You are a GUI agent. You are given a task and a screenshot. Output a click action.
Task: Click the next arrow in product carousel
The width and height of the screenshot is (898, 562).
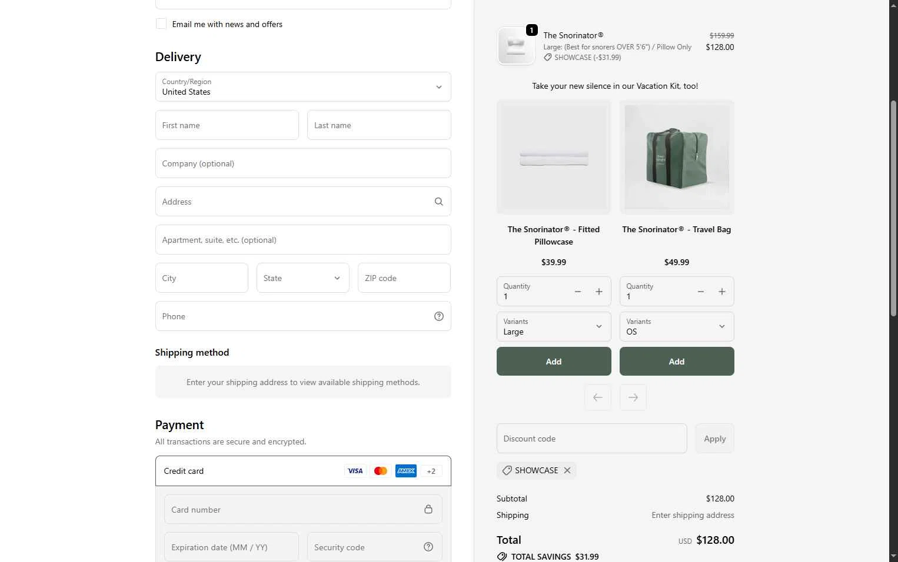click(633, 397)
